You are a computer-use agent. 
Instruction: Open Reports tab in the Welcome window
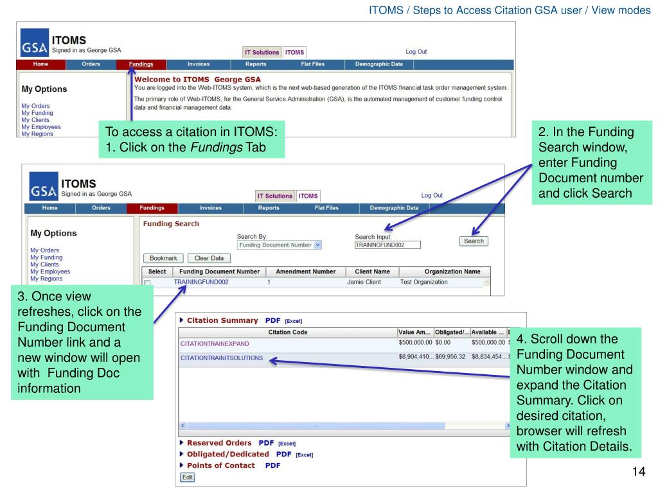[256, 64]
